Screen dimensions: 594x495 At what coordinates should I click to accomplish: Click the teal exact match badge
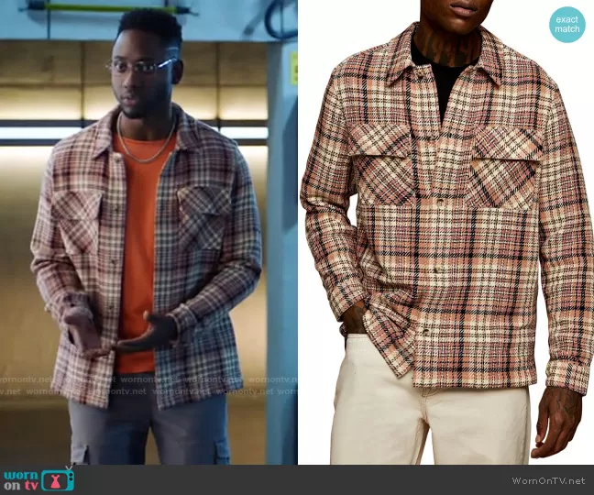click(x=567, y=25)
